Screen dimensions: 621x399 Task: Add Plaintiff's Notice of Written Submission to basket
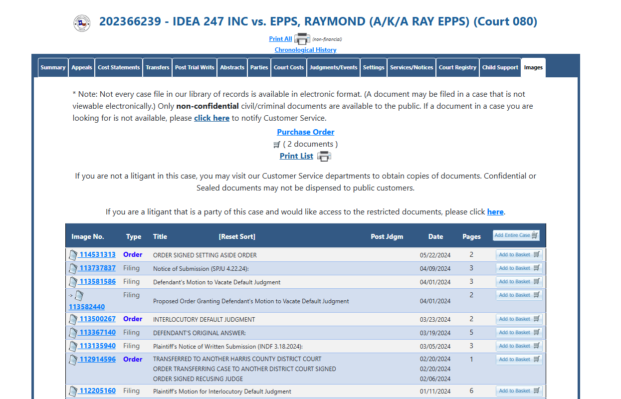[519, 346]
